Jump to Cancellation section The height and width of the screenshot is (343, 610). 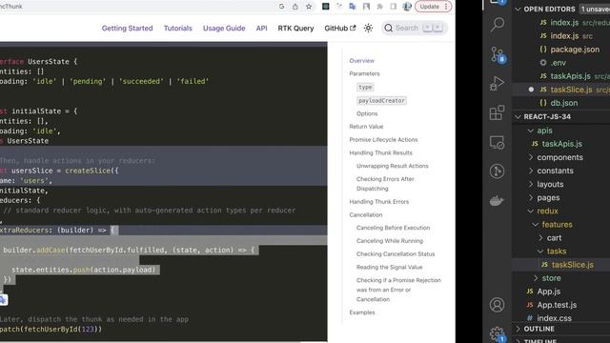(x=366, y=214)
